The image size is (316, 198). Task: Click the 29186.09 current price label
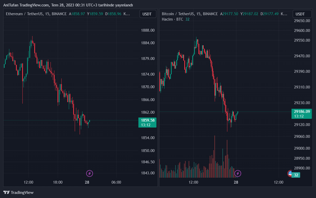pyautogui.click(x=302, y=111)
